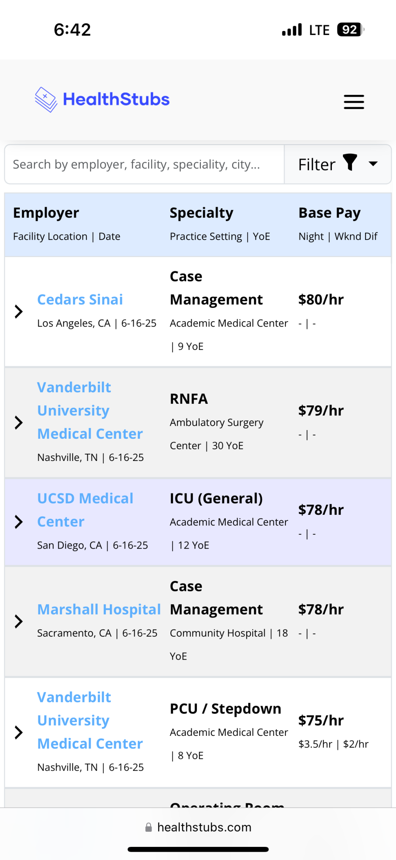The image size is (396, 860).
Task: Open the Filter dropdown caret
Action: point(373,163)
